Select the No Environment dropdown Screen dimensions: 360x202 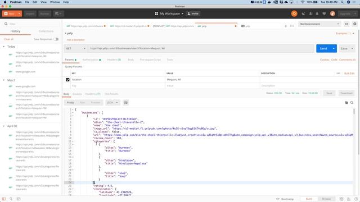pos(319,24)
